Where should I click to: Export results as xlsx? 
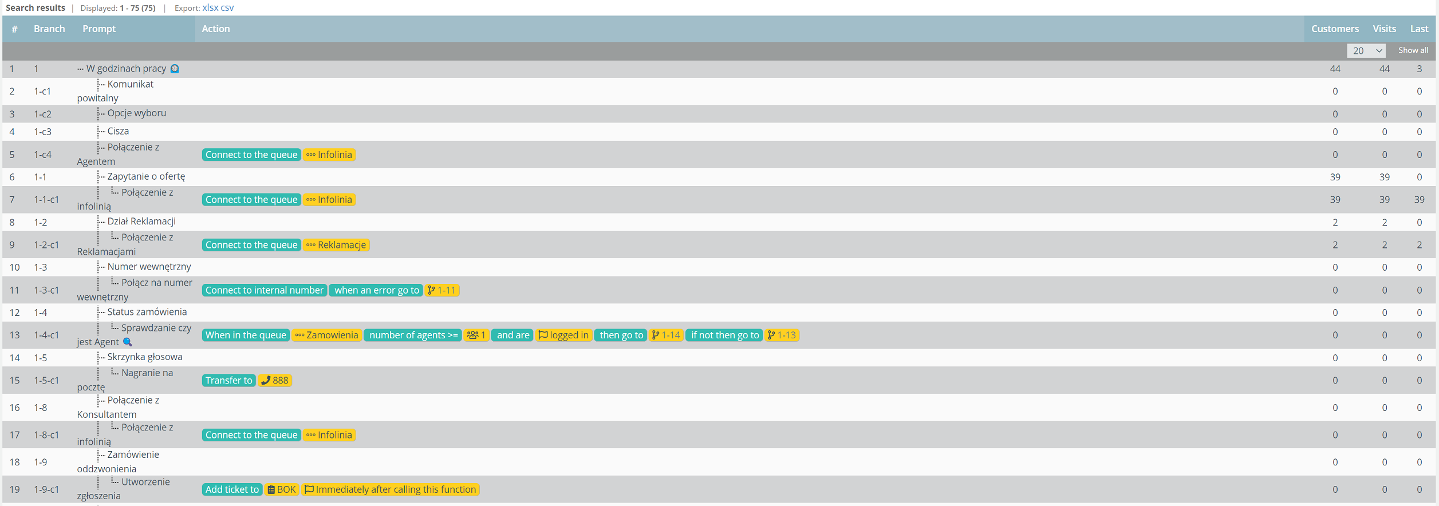(x=210, y=8)
